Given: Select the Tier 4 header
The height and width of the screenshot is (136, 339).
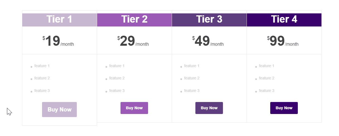Looking at the screenshot, I should pyautogui.click(x=284, y=20).
